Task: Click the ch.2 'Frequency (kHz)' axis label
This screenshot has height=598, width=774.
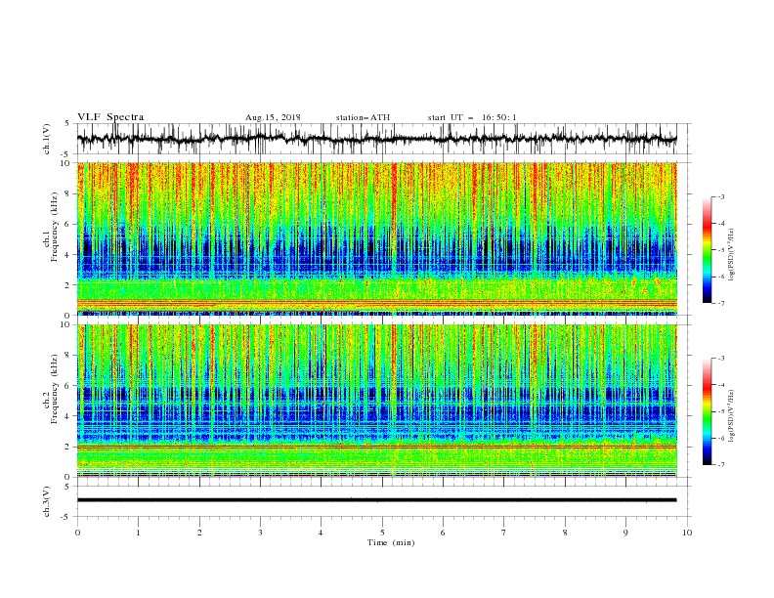Action: pyautogui.click(x=54, y=389)
